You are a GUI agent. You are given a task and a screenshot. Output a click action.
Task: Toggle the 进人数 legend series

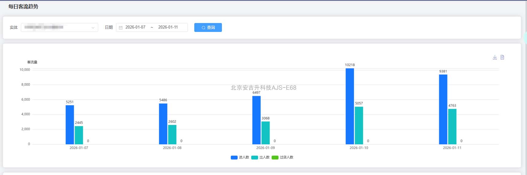click(244, 157)
